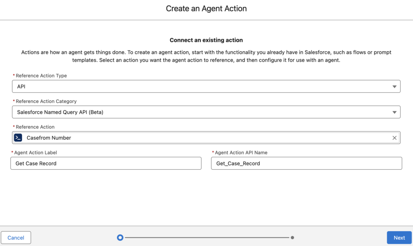The height and width of the screenshot is (246, 413).
Task: Click the red asterisk beside Agent Action Label
Action: pyautogui.click(x=13, y=152)
